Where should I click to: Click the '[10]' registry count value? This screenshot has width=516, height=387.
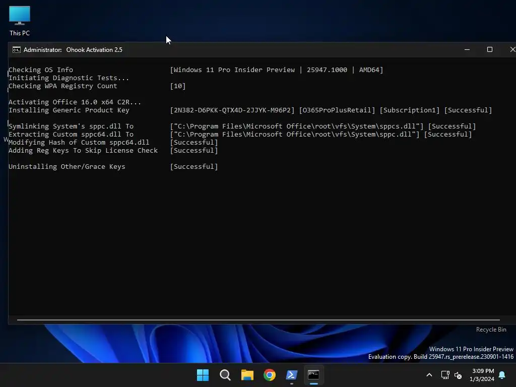pyautogui.click(x=178, y=86)
